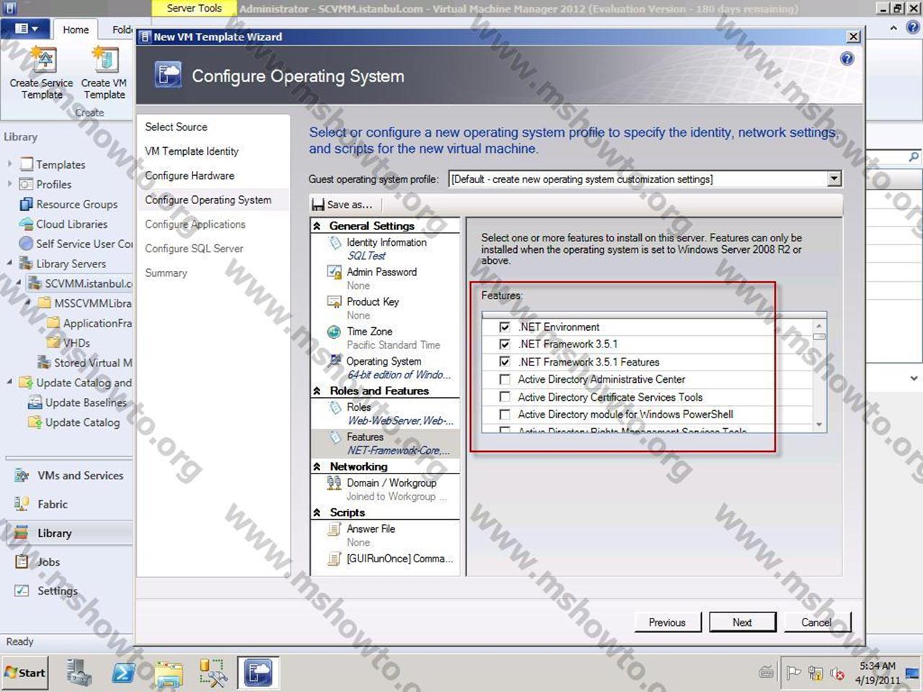Viewport: 923px width, 692px height.
Task: Expand Profiles tree node
Action: [x=9, y=184]
